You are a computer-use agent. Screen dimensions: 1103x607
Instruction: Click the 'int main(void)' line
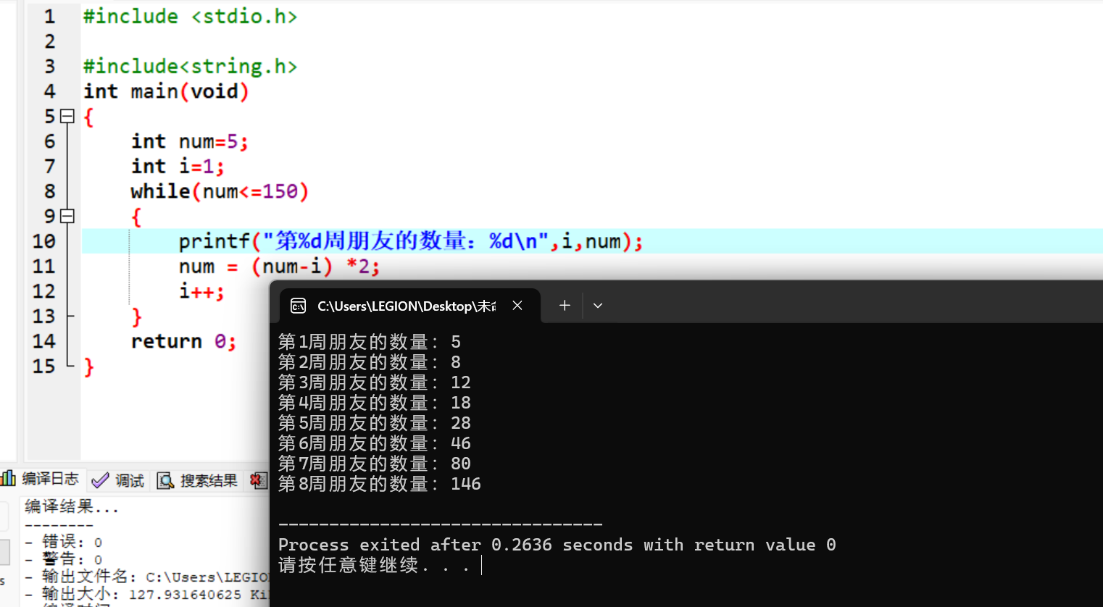(166, 91)
